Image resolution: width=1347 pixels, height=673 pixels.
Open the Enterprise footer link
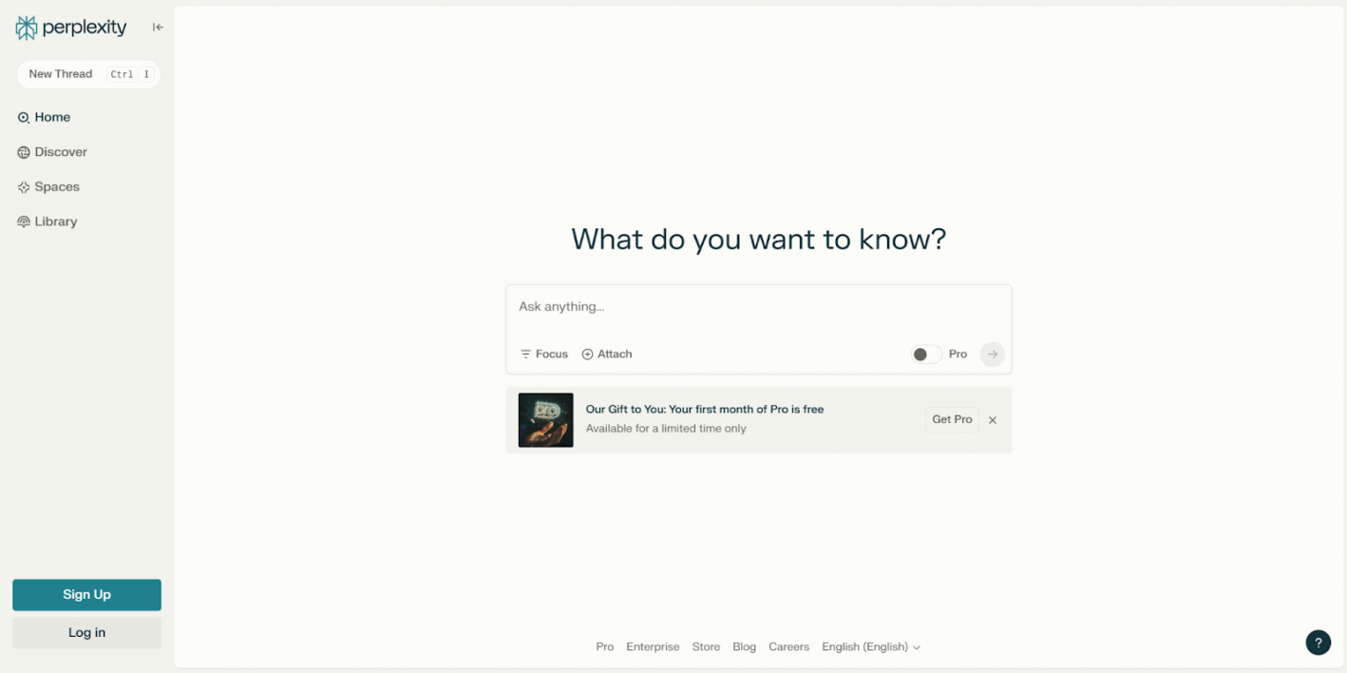(653, 647)
